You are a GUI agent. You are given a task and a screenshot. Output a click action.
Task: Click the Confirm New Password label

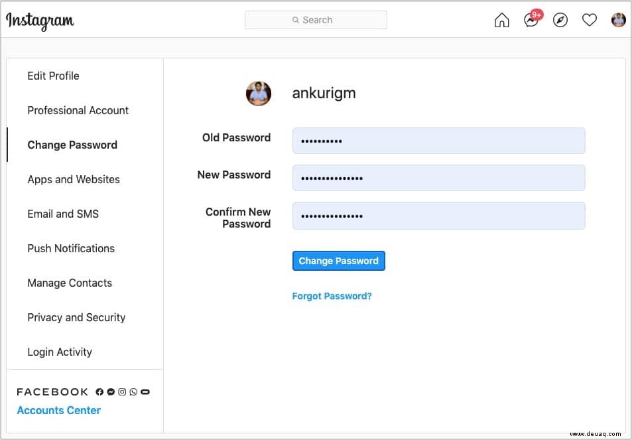tap(238, 218)
